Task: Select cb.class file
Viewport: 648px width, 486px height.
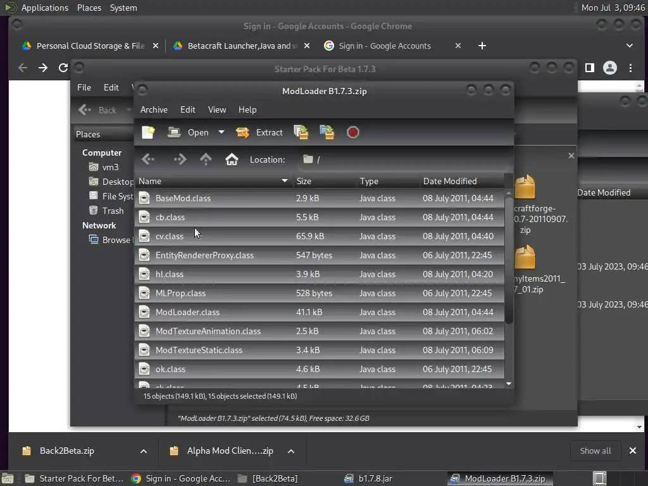Action: tap(320, 217)
